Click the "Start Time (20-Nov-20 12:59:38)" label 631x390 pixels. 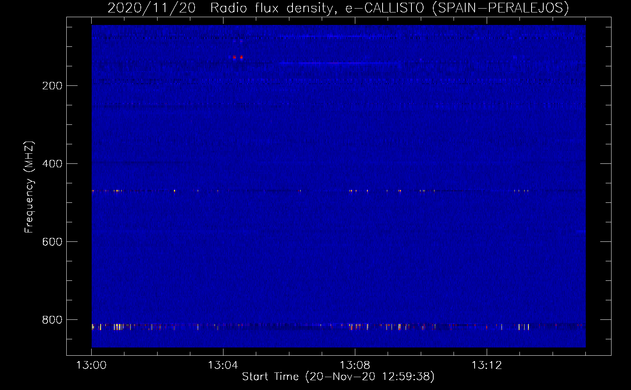click(338, 377)
